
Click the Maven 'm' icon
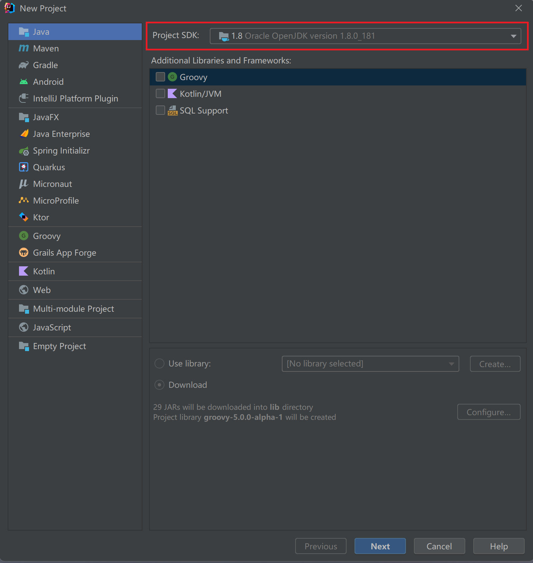point(24,48)
